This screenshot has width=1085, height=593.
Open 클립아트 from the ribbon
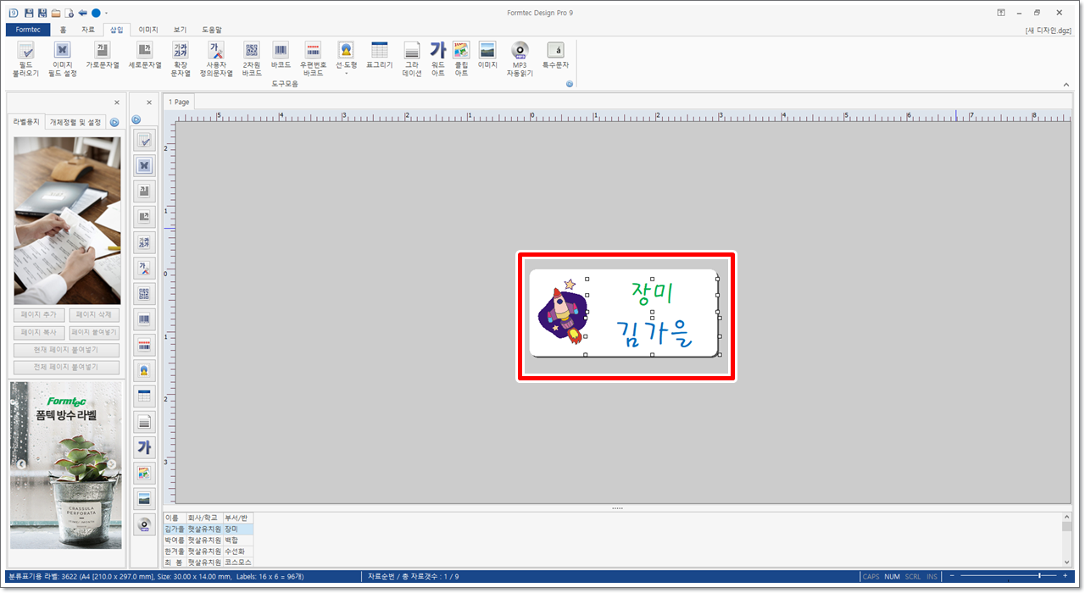tap(461, 59)
